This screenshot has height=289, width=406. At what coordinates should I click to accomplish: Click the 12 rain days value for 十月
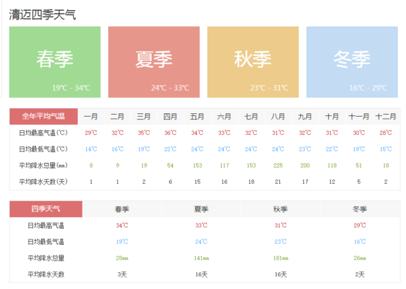pos(332,182)
